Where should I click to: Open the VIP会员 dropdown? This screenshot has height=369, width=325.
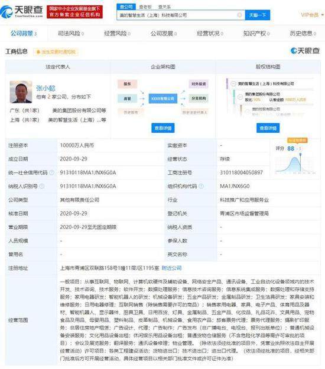313,15
